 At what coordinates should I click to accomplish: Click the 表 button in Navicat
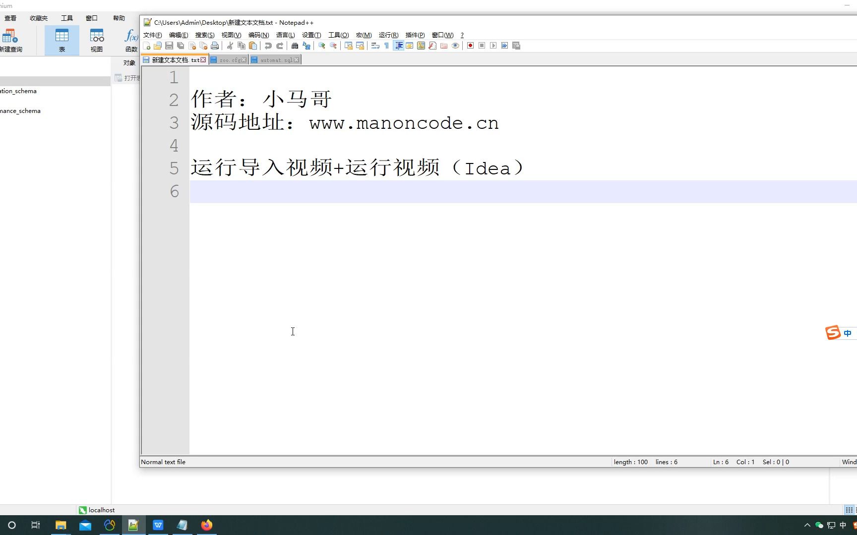coord(62,40)
